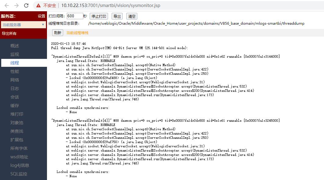The height and width of the screenshot is (180, 324).
Task: Open the 所有字体 all fonts menu item
Action: (19, 148)
